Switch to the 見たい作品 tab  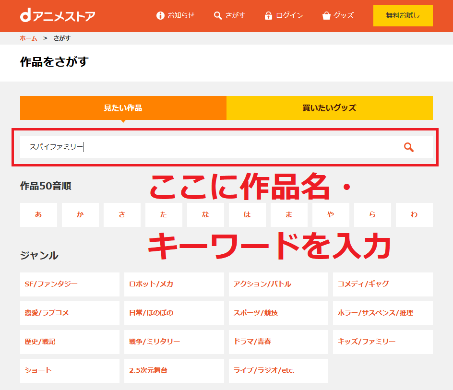click(123, 108)
